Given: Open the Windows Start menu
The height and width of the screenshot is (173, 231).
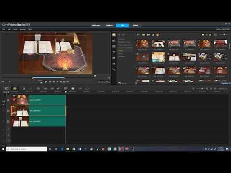Looking at the screenshot, I should coord(3,149).
